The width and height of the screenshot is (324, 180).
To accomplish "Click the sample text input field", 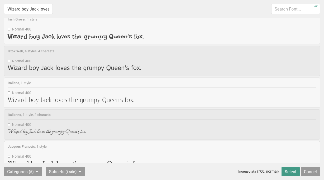I will 28,9.
